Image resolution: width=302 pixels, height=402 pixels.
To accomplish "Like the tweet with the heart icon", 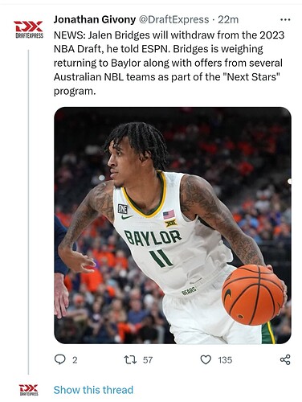I will 206,359.
